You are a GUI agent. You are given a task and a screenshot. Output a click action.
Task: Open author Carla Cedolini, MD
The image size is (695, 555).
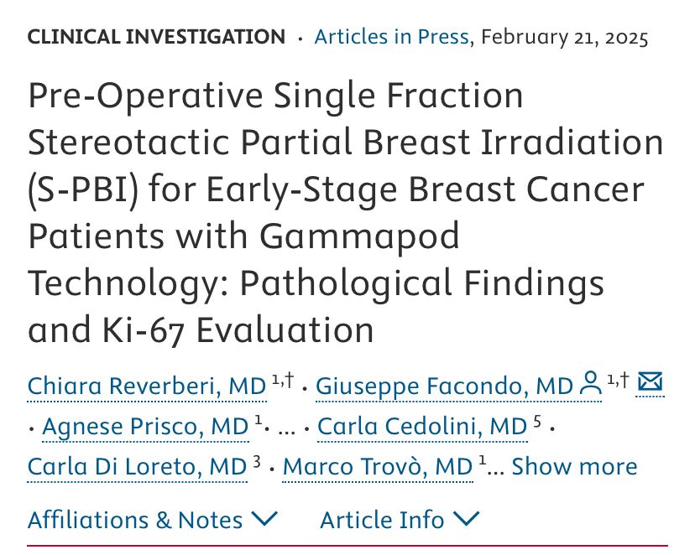point(422,427)
